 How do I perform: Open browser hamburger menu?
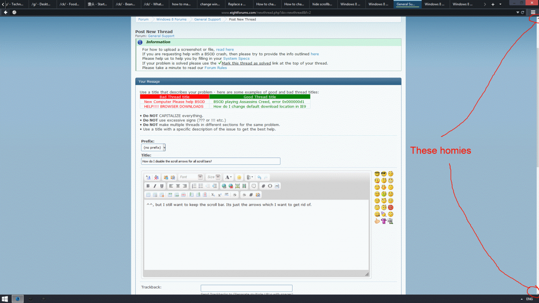point(533,13)
